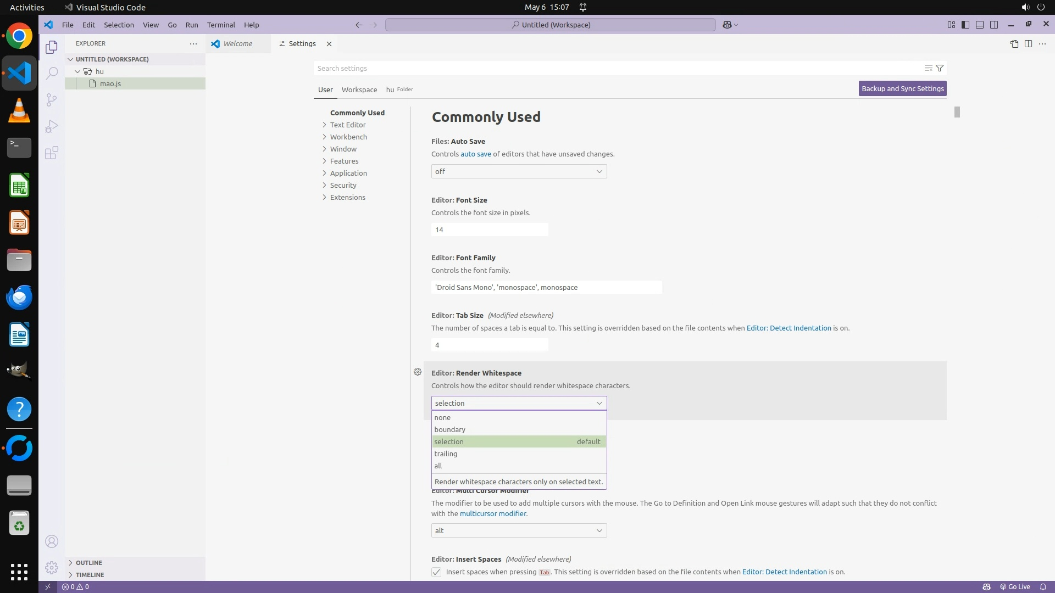Toggle the primary side bar layout icon
The width and height of the screenshot is (1055, 593).
pos(965,25)
